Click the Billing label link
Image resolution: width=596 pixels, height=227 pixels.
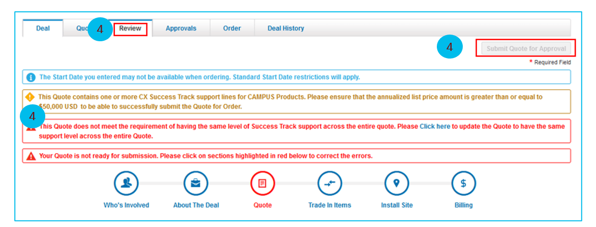(464, 205)
